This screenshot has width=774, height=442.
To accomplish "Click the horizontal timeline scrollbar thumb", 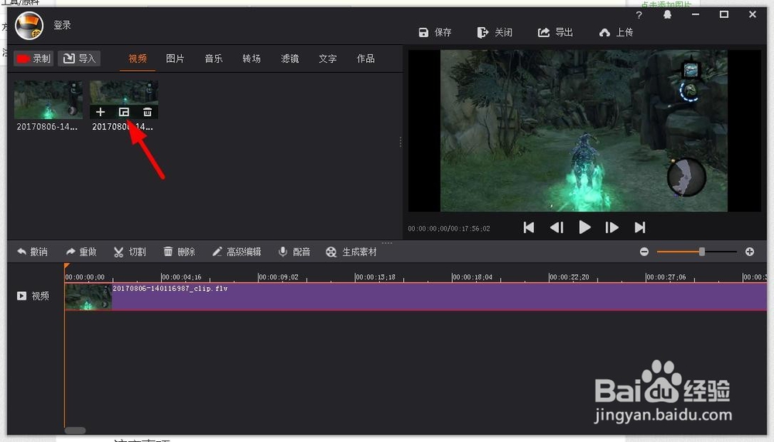I will [x=76, y=430].
